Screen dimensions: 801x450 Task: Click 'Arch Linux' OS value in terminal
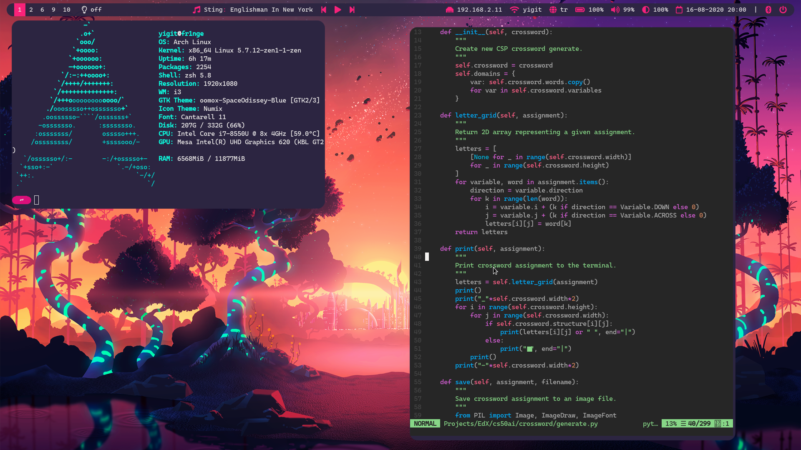tap(192, 42)
